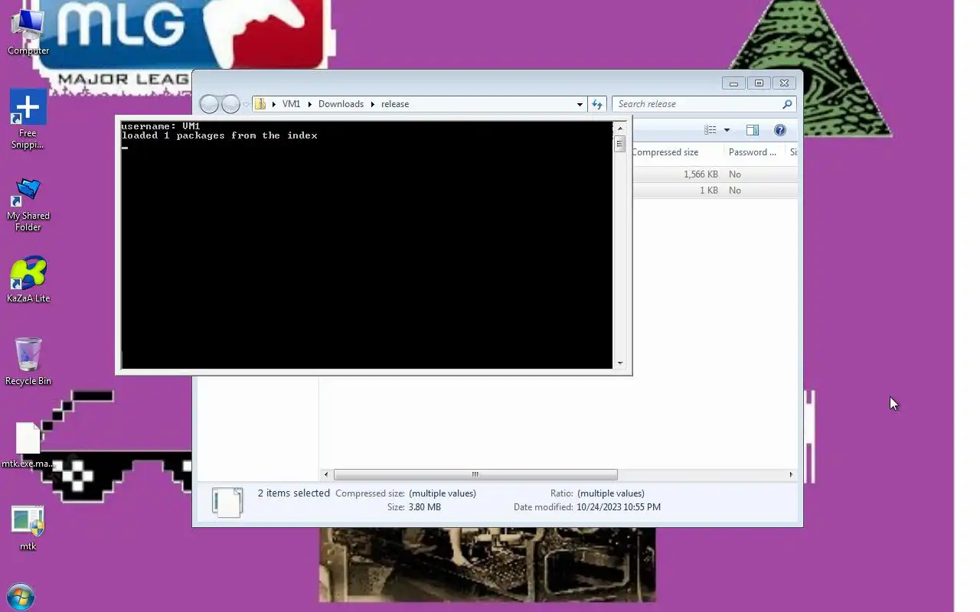Click the console scrollbar up arrow

tap(620, 128)
